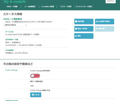
Task: Toggle the Turbo Charge OFF switch
Action: pyautogui.click(x=35, y=76)
